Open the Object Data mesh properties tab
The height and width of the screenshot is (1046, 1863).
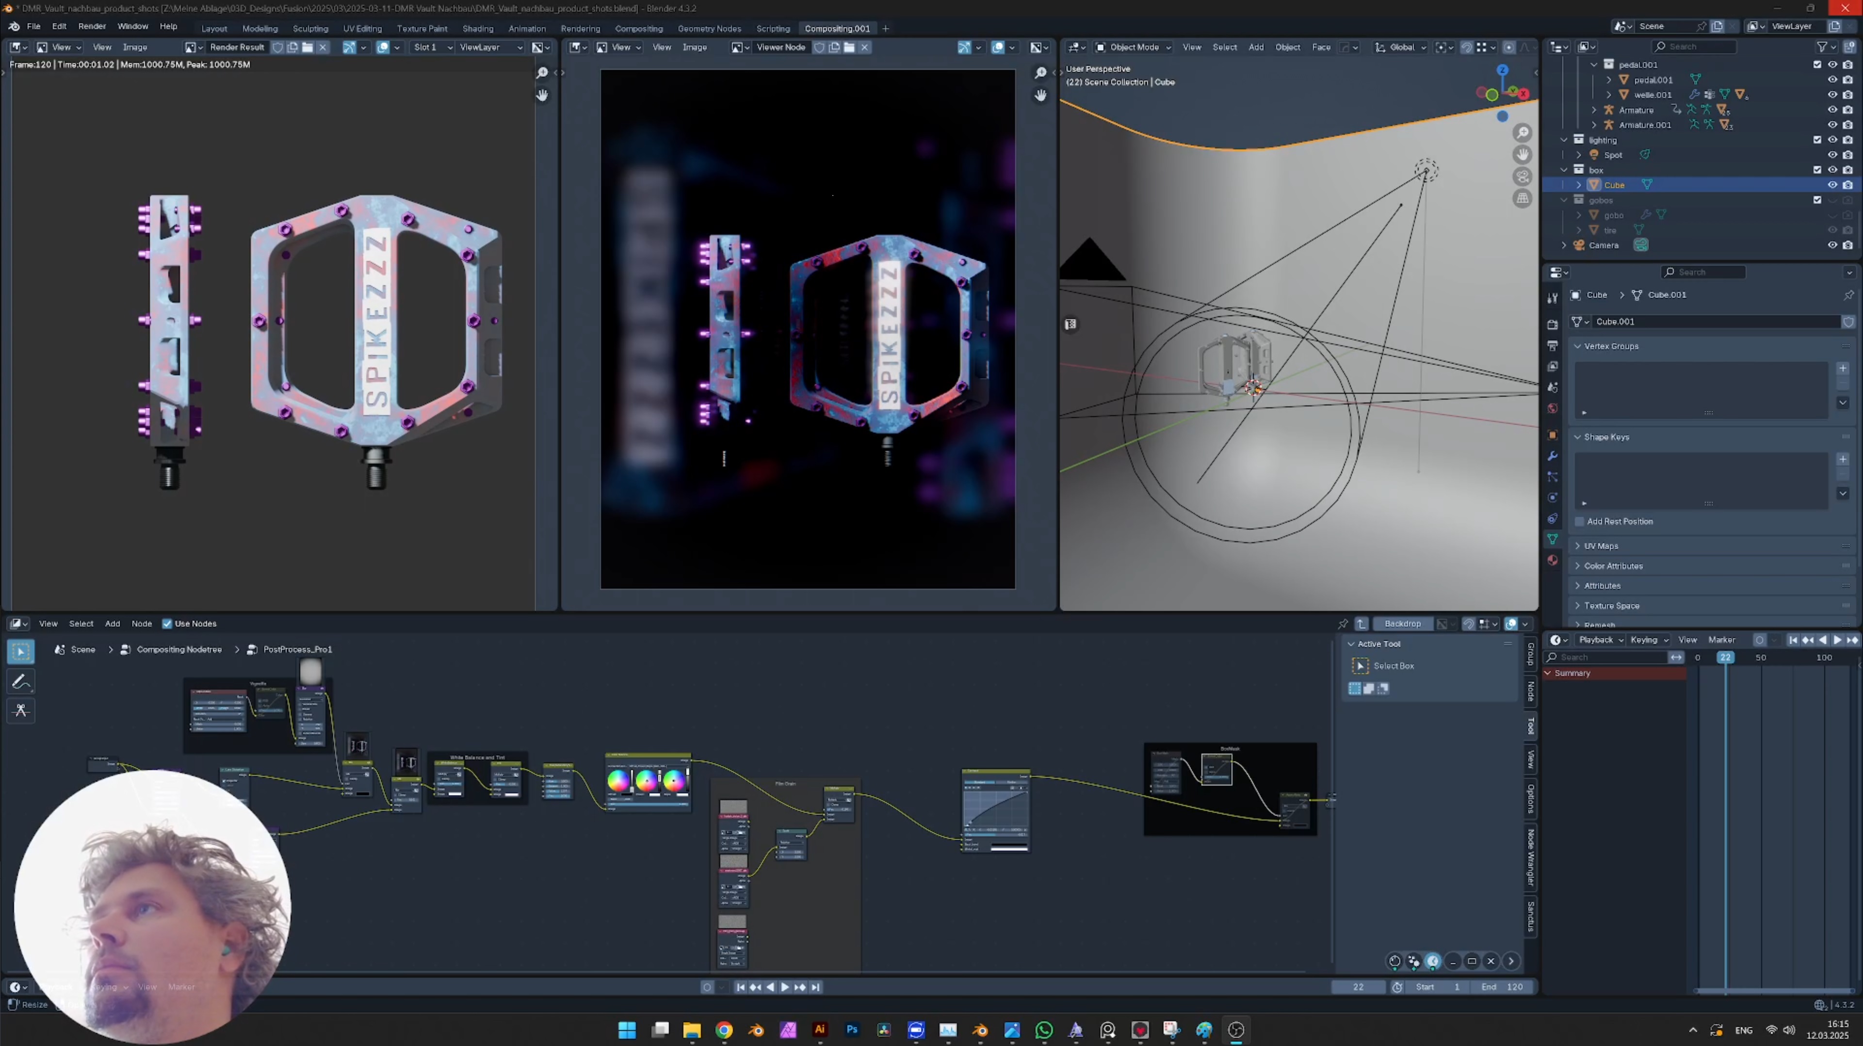(x=1552, y=539)
